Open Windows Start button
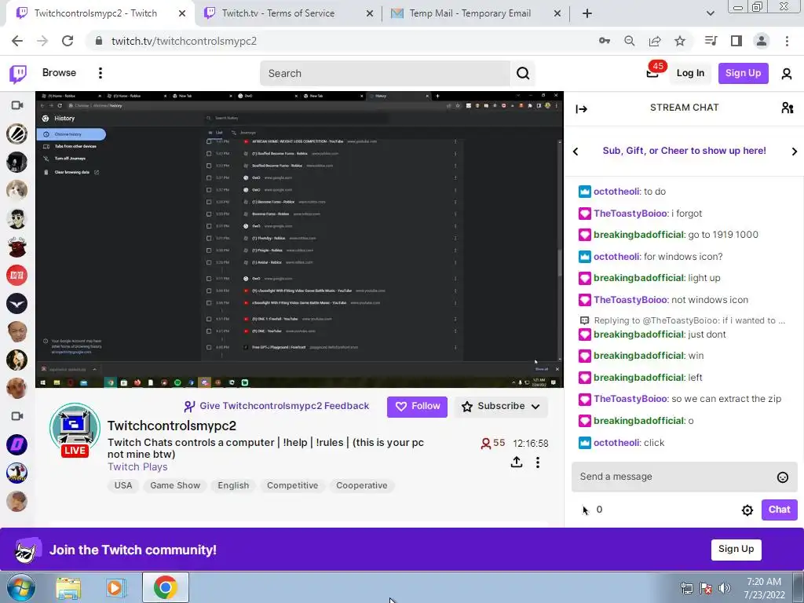804x603 pixels. 20,587
